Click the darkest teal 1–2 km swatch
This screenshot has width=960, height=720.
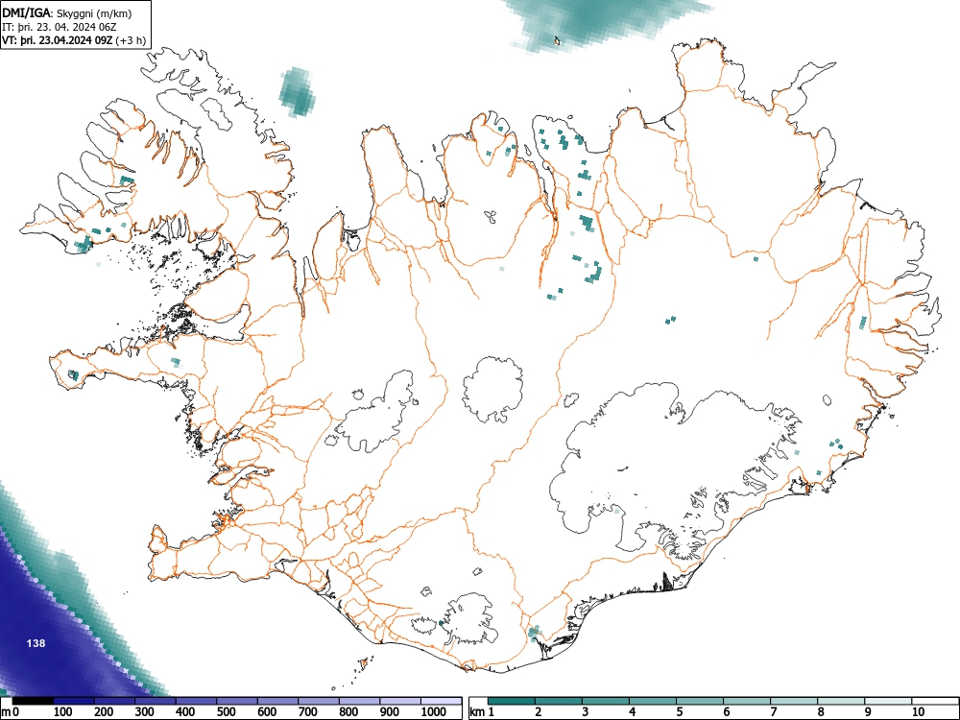point(512,701)
